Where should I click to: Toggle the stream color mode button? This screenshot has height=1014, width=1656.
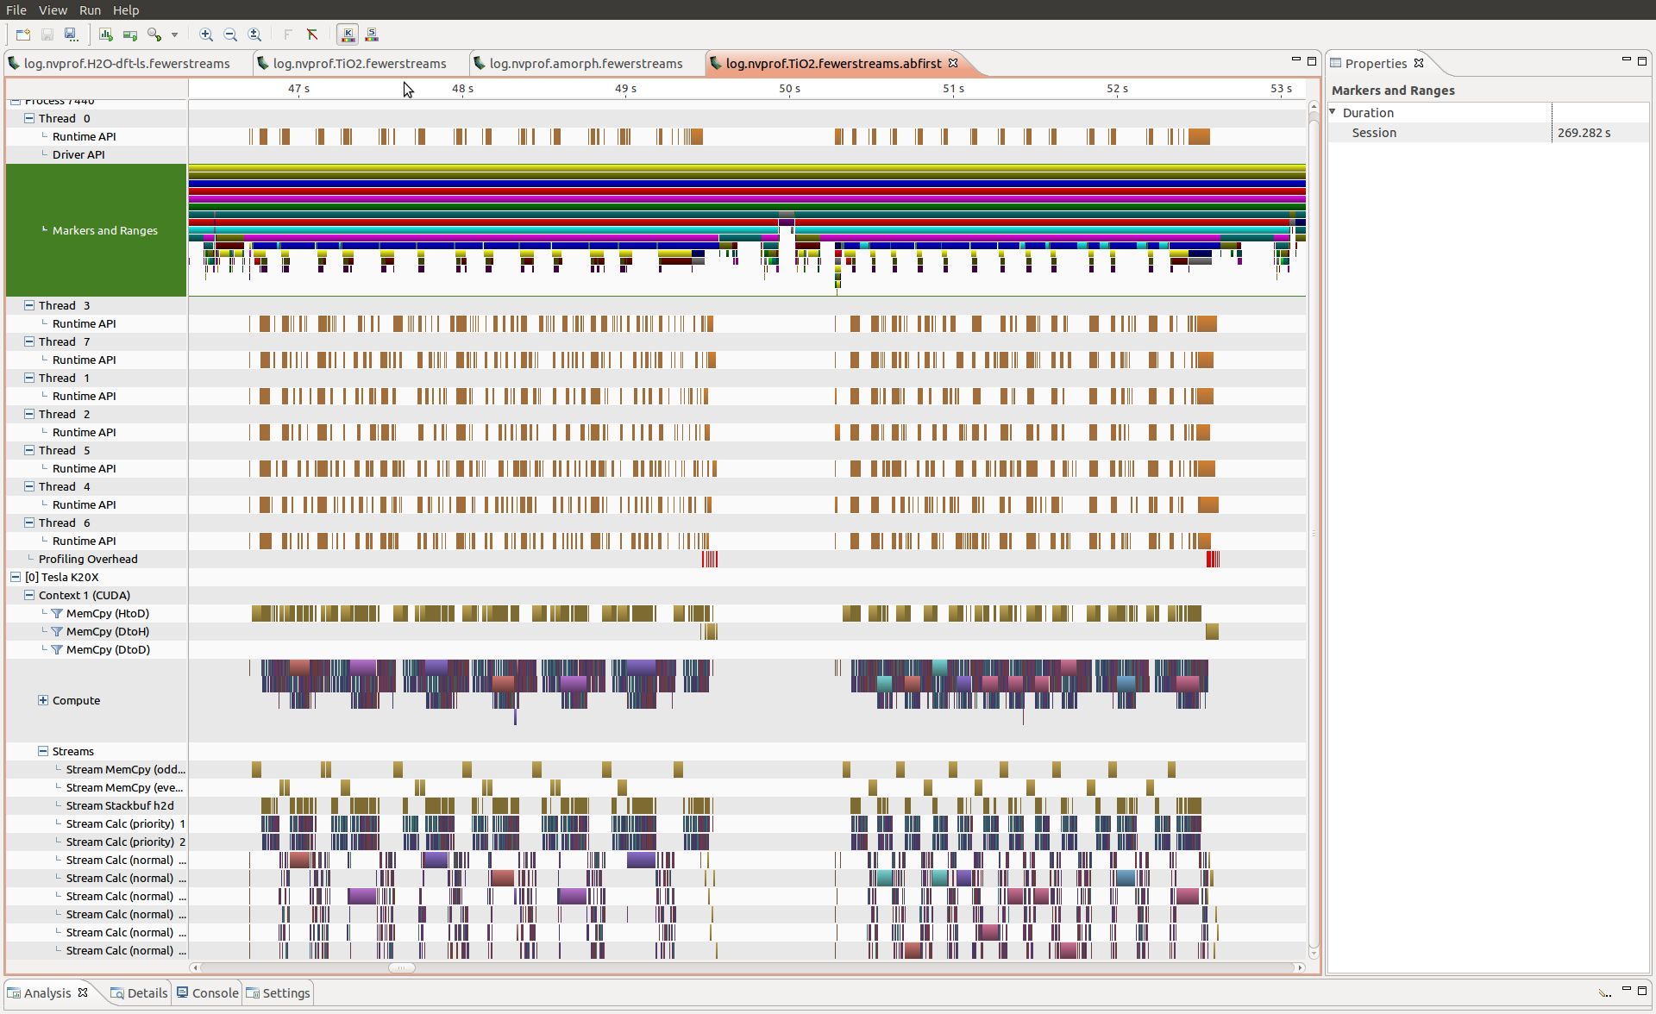click(372, 34)
